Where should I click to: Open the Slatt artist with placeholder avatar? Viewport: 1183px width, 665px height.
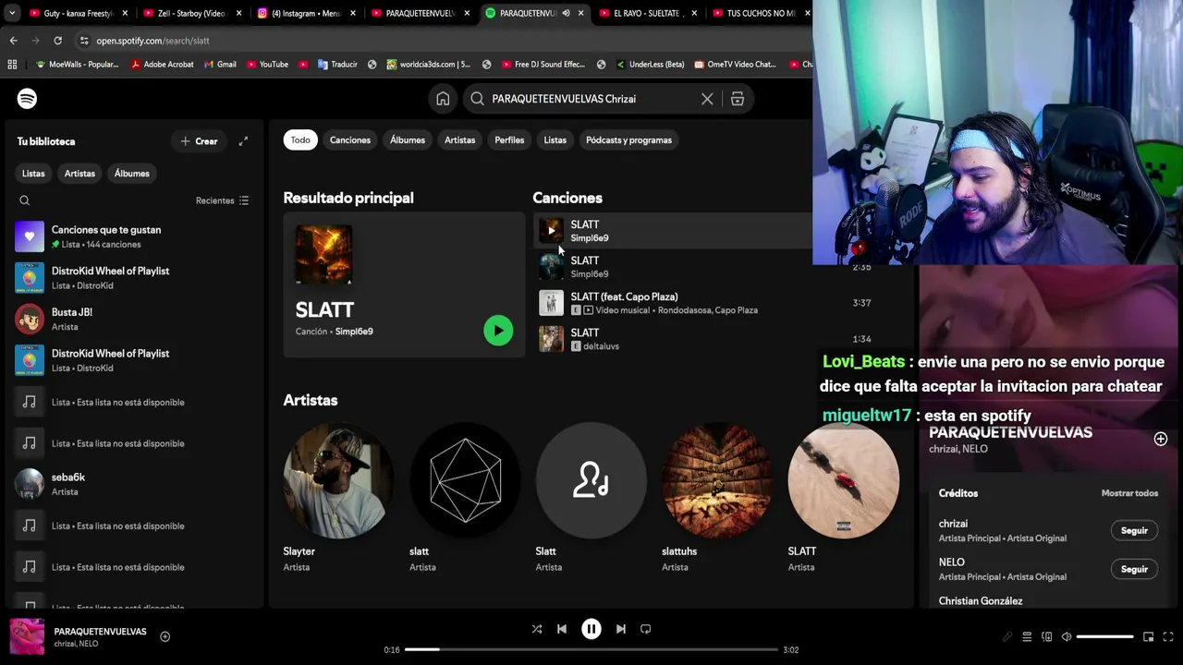pos(591,480)
